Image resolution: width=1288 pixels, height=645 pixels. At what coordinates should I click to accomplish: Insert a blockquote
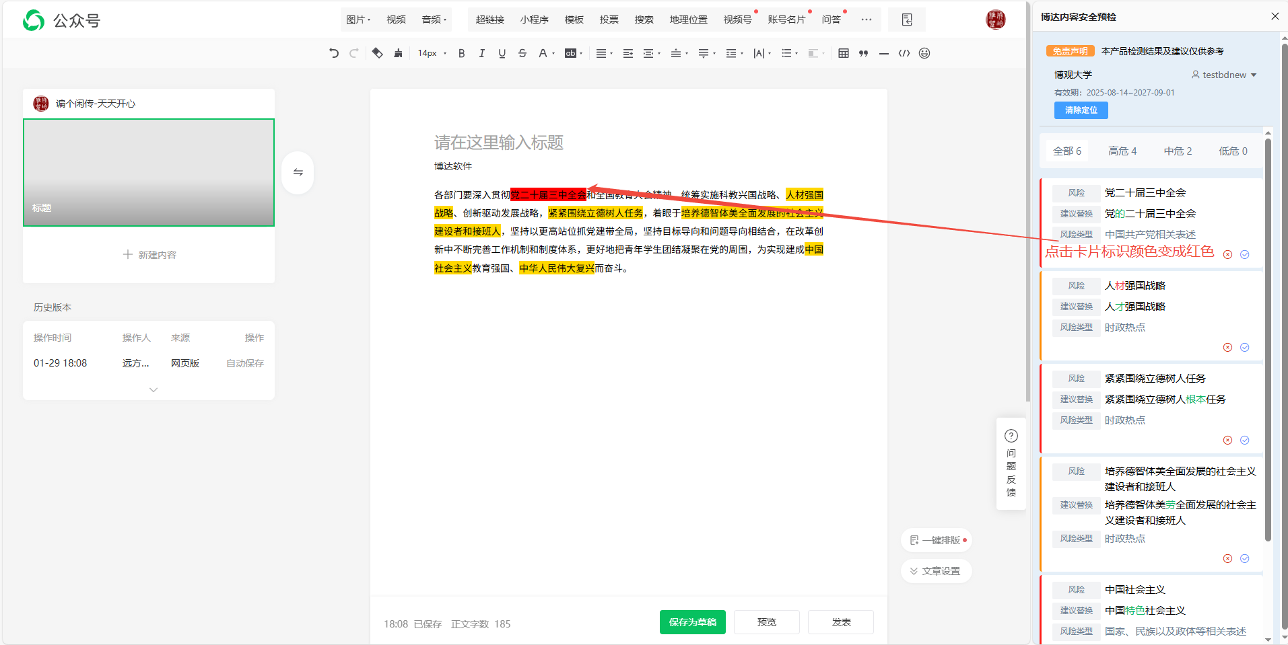click(x=863, y=53)
